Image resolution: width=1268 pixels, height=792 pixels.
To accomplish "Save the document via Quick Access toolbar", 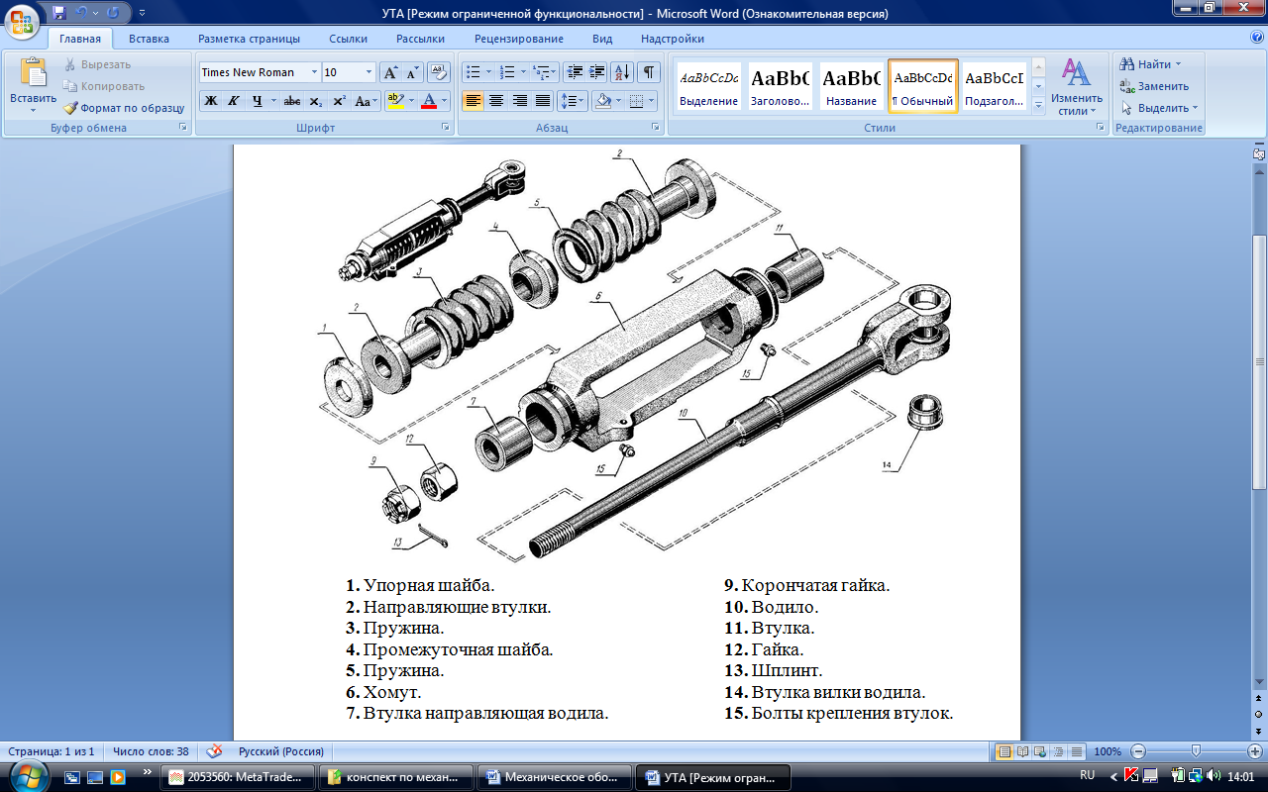I will 59,13.
